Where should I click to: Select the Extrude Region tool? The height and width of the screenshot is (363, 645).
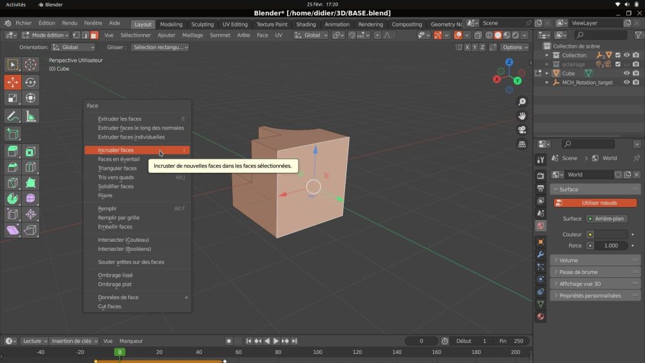coord(12,152)
